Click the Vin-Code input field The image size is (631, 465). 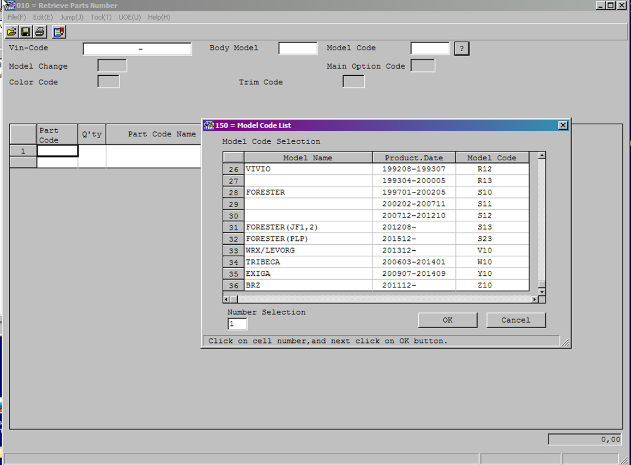tap(137, 49)
